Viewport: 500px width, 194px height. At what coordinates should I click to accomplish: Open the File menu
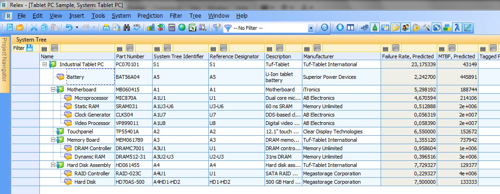(x=22, y=15)
